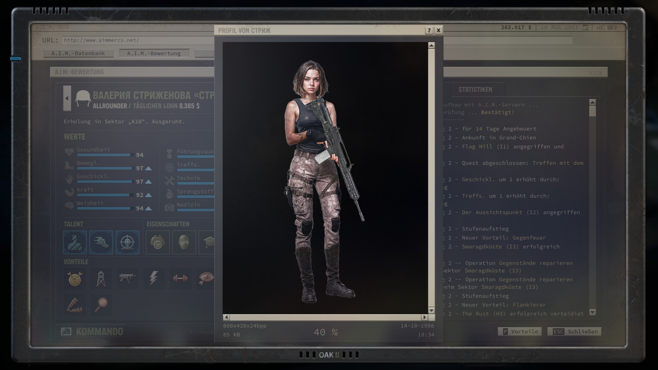Select the crosshair marksman talent icon
Image resolution: width=658 pixels, height=370 pixels.
(x=127, y=242)
